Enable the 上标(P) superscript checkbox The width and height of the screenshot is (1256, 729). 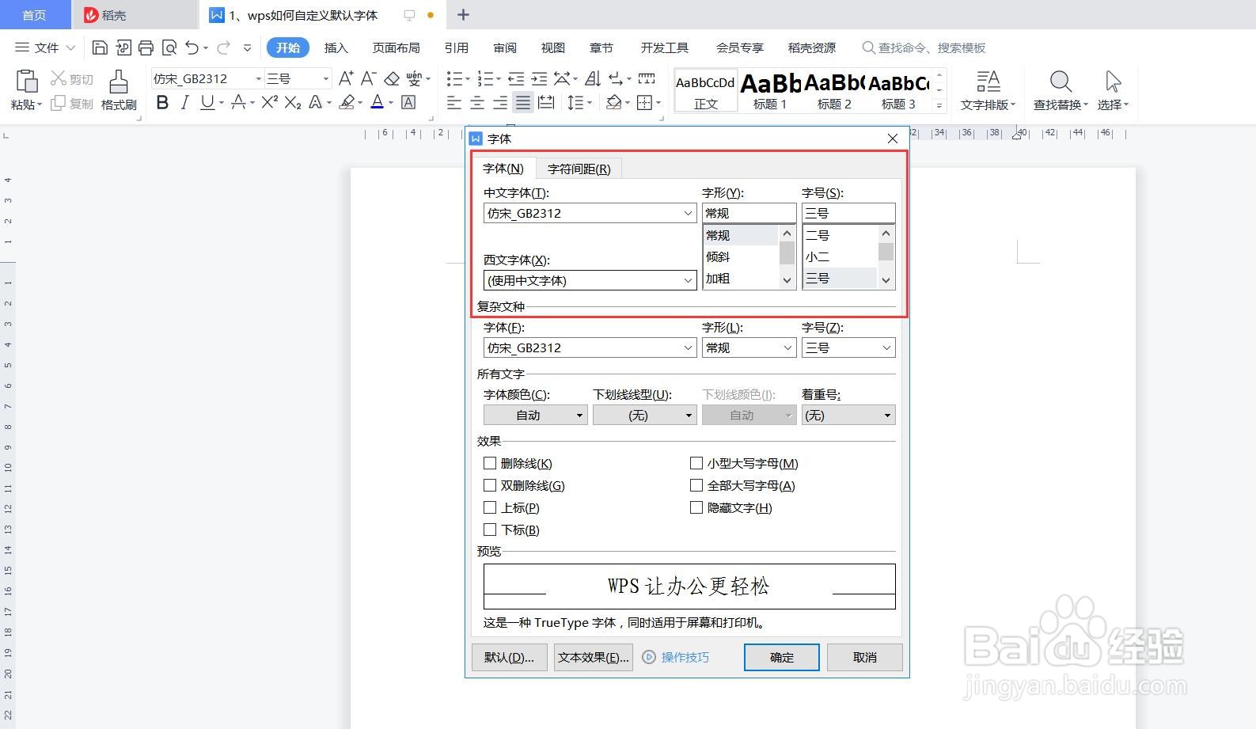[490, 507]
